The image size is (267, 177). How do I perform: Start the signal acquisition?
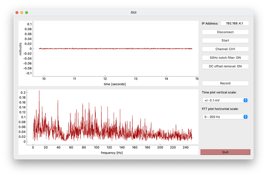click(225, 40)
